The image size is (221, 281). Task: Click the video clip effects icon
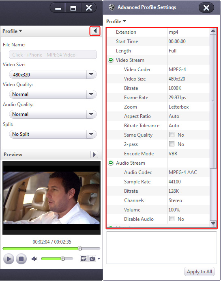(x=84, y=259)
